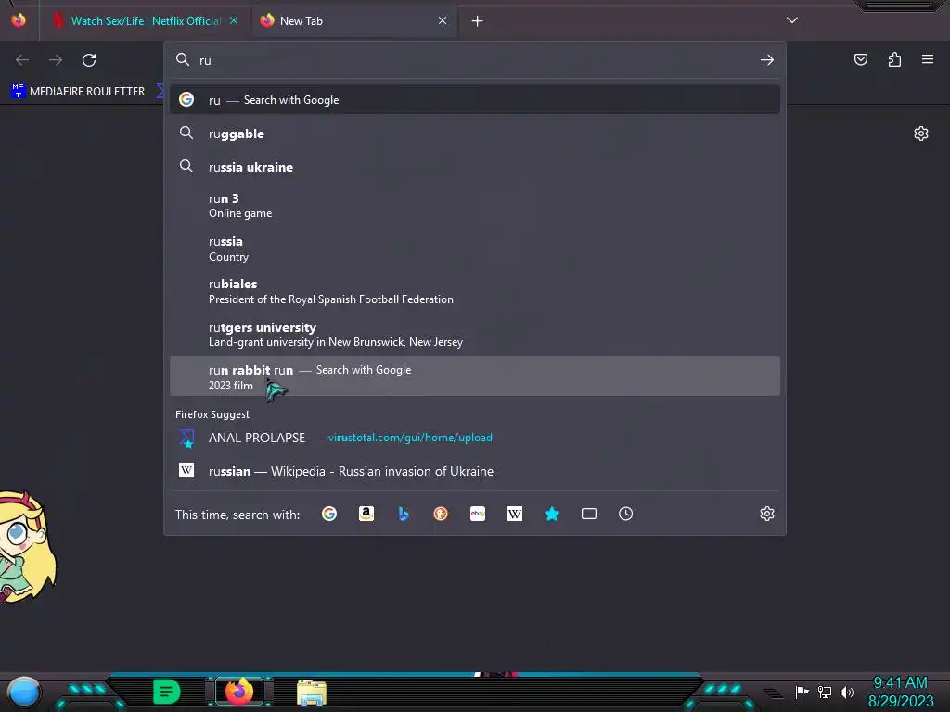950x712 pixels.
Task: Choose the 'russia ukraine' suggestion
Action: 475,167
